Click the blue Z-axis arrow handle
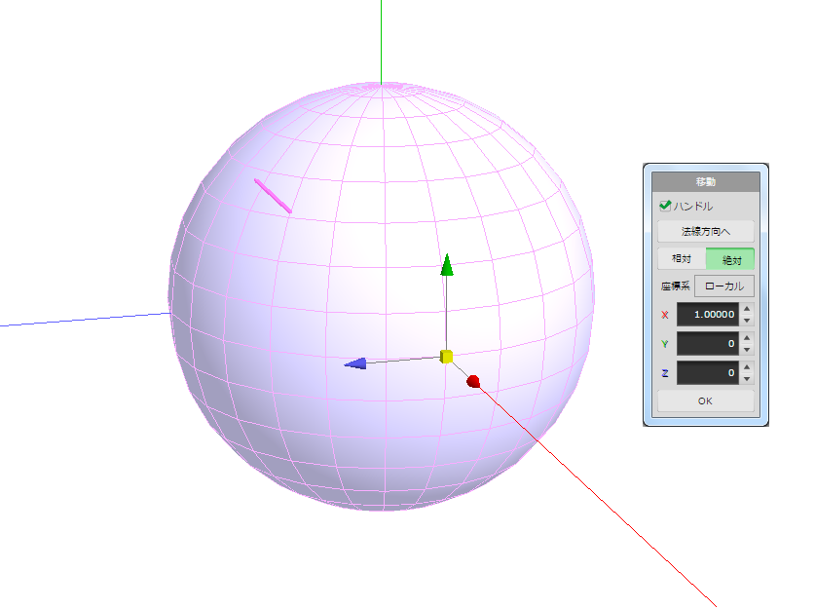 (x=356, y=363)
